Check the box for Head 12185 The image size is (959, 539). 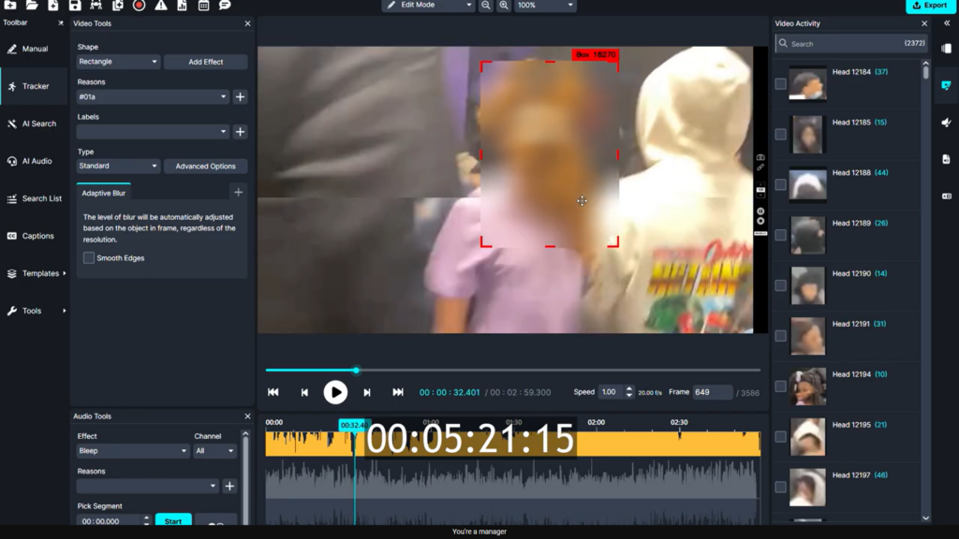click(780, 134)
